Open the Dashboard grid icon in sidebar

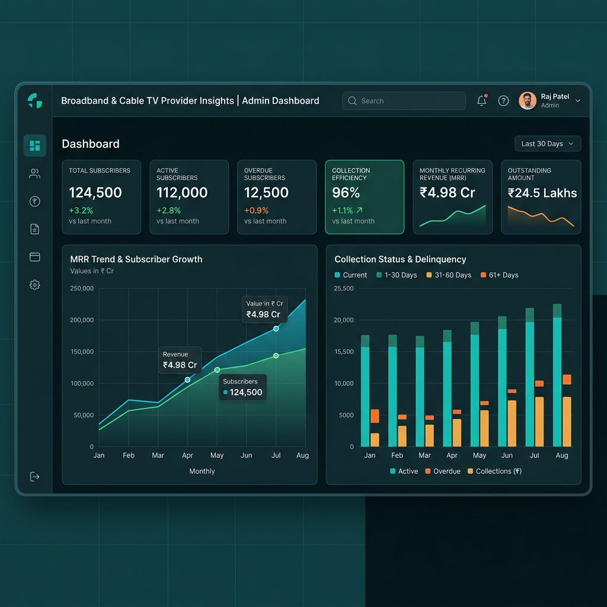tap(35, 146)
